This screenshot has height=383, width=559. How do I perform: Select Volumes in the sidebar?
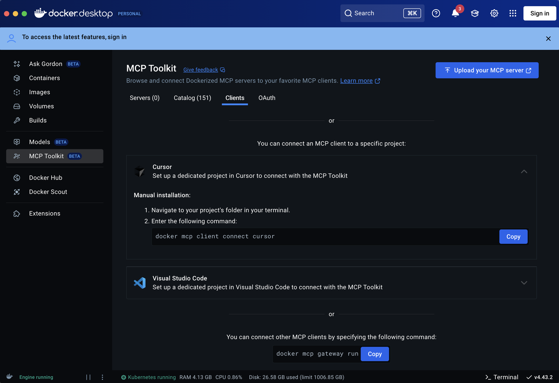click(x=54, y=106)
